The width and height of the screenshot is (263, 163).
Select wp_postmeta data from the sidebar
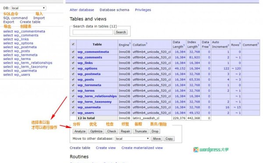[8, 47]
